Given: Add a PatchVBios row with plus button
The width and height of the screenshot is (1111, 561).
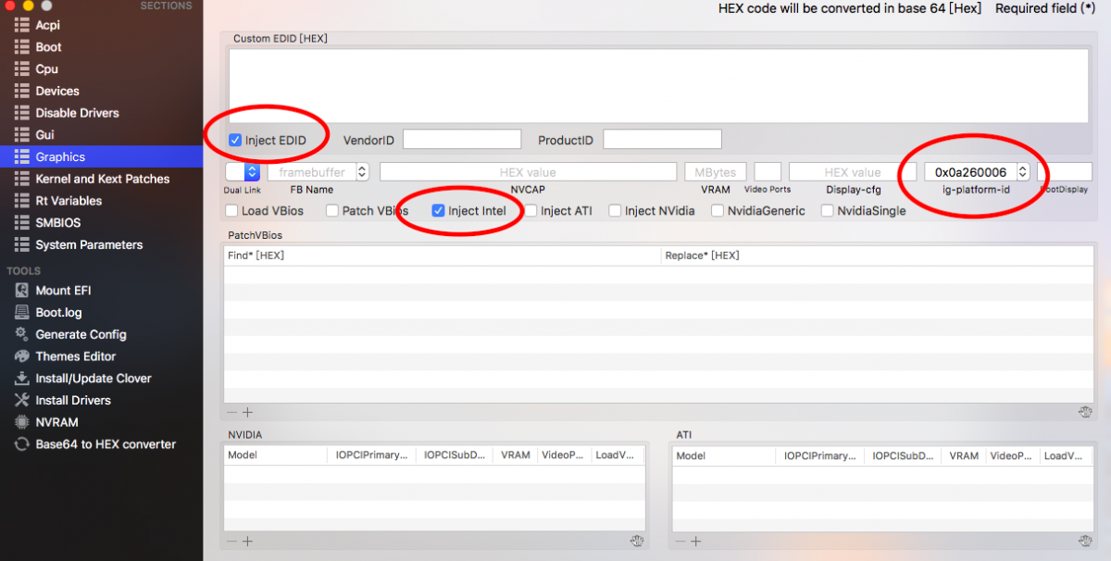Looking at the screenshot, I should click(x=247, y=413).
